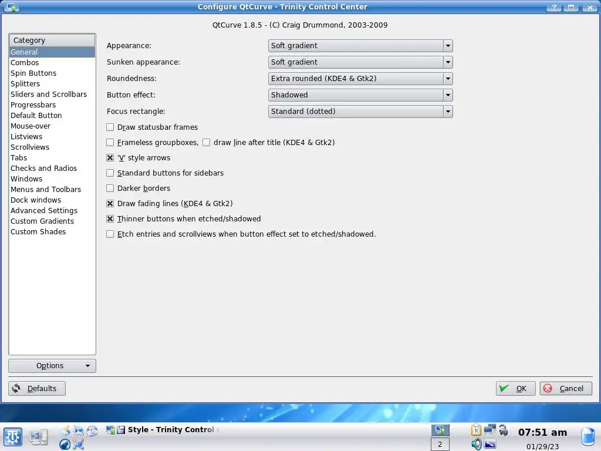Click the padlock tray icon

(503, 430)
